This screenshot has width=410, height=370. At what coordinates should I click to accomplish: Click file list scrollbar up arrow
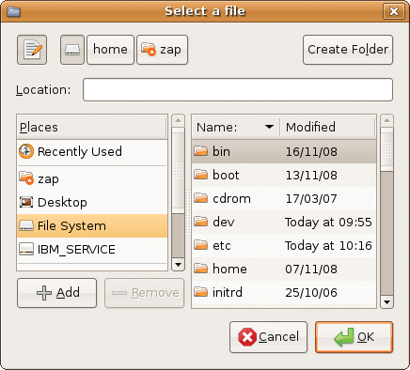coord(386,120)
